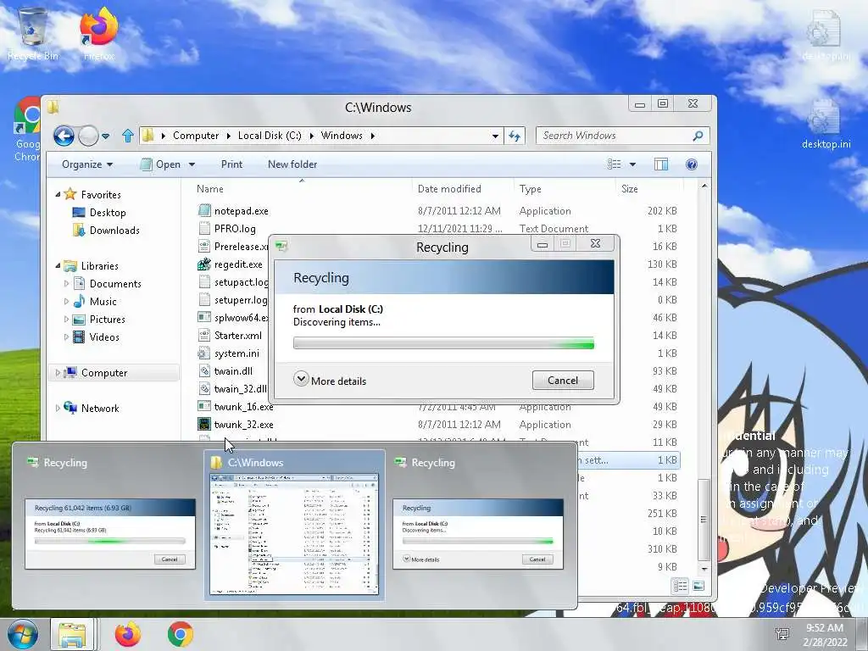Screen dimensions: 868x651
Task: Collapse the Favorites tree group
Action: click(x=58, y=194)
